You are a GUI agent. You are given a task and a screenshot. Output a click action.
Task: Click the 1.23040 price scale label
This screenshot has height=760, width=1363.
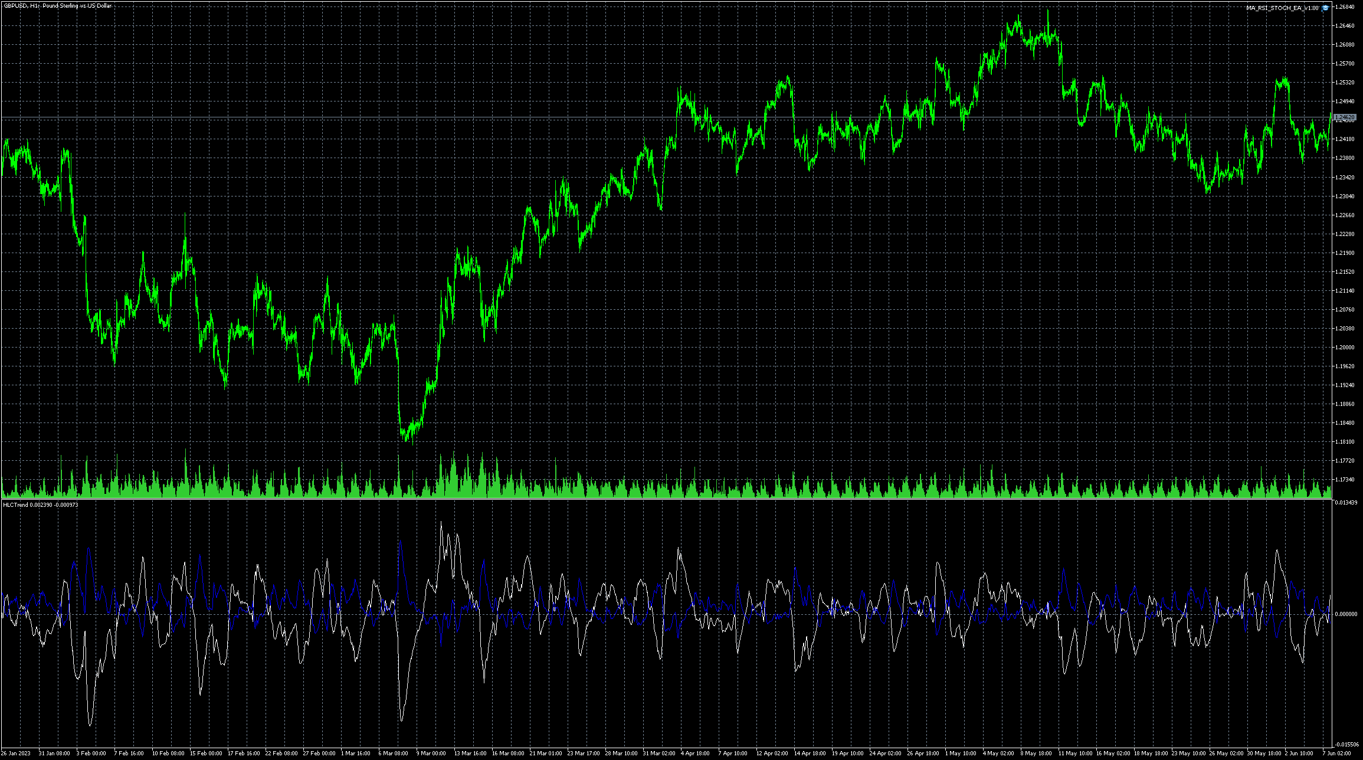(1345, 196)
